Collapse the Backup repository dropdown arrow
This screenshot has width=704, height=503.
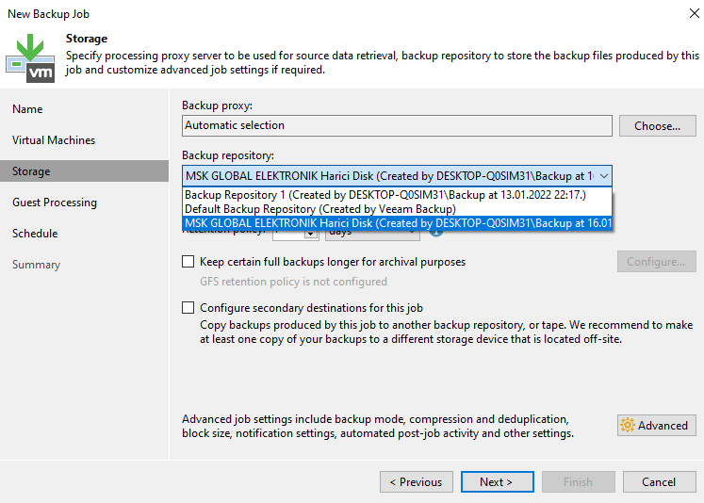(604, 176)
